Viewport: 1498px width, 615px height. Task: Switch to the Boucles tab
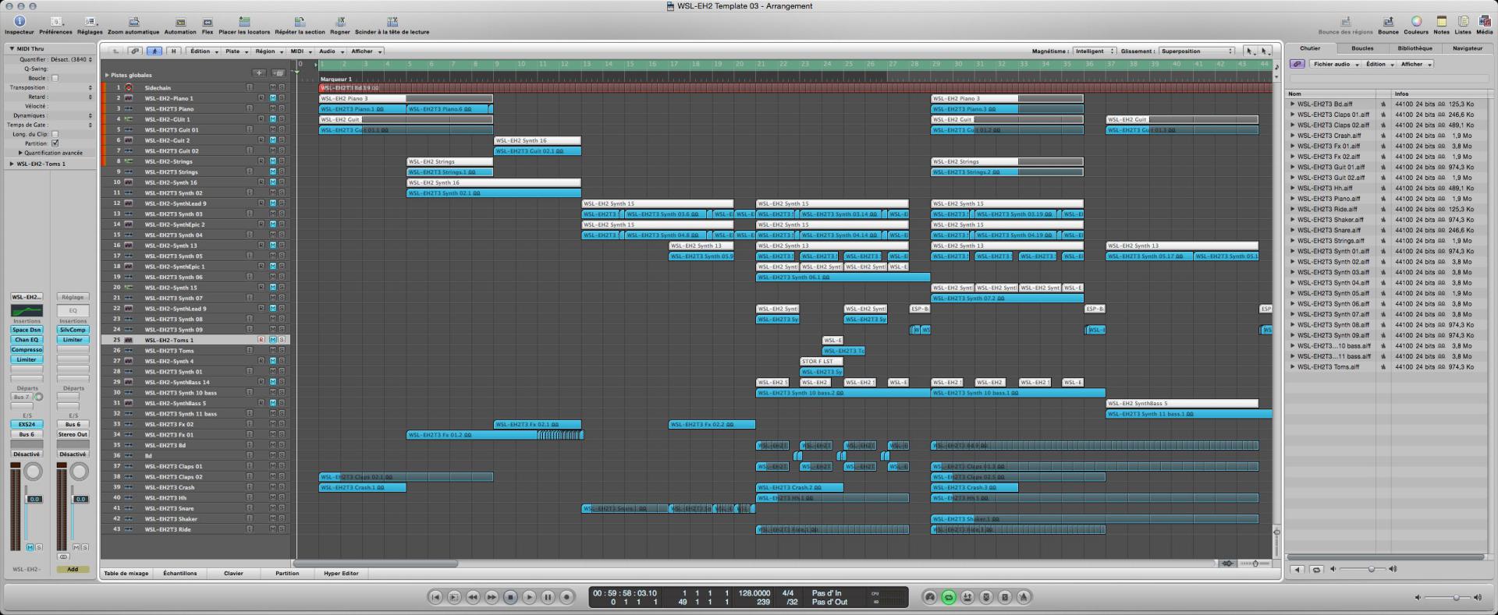pos(1362,48)
